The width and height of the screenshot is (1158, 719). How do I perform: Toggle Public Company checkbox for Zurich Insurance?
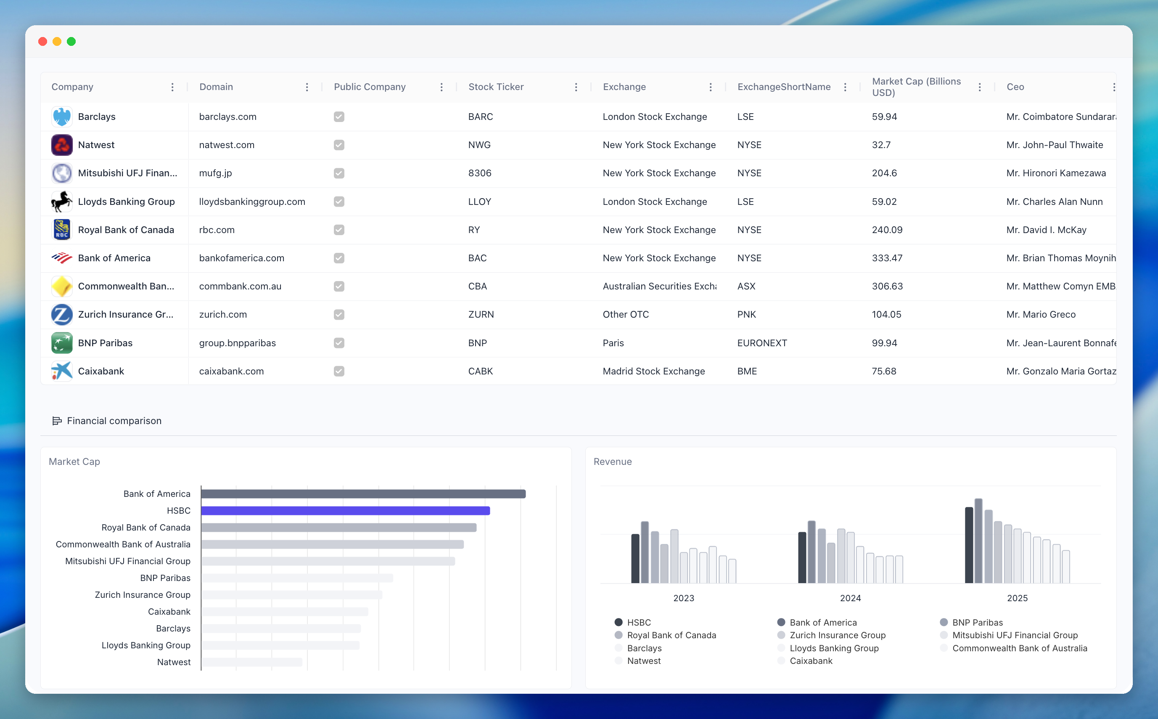(339, 315)
